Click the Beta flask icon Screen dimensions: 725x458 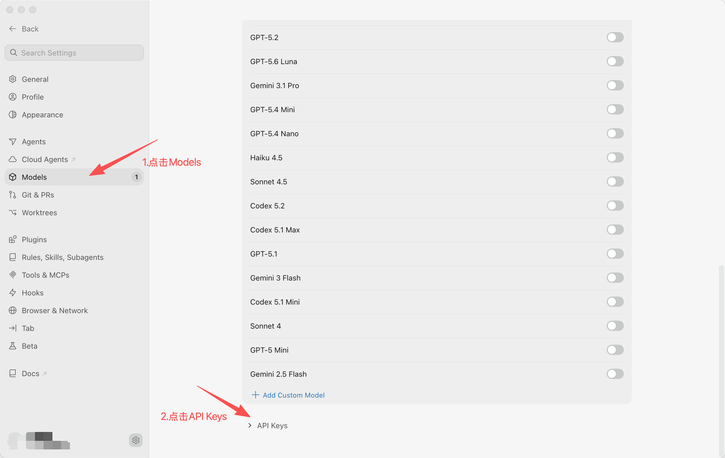[x=13, y=346]
